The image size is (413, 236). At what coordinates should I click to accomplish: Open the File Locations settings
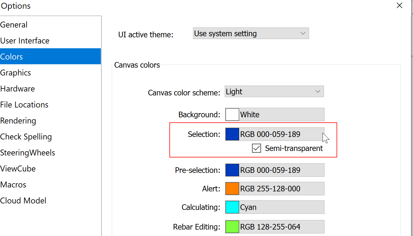24,104
